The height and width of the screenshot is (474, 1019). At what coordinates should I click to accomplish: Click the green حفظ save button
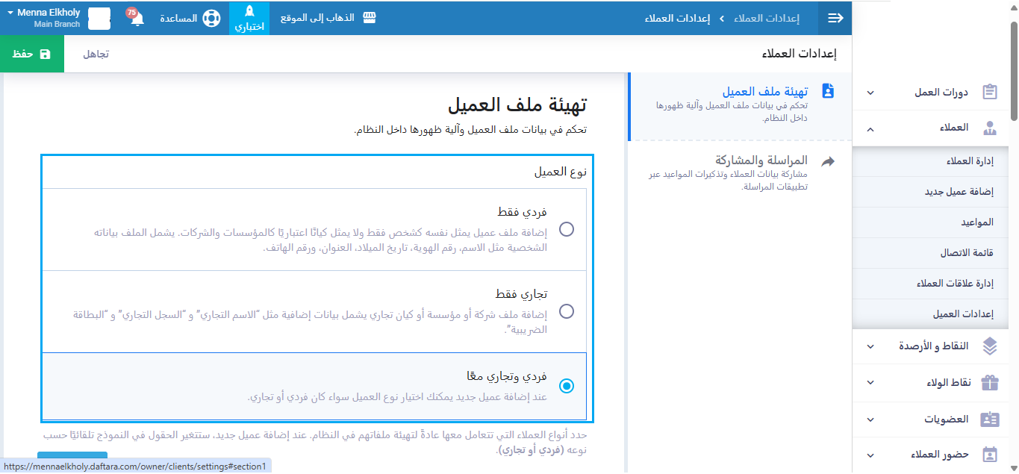(32, 54)
